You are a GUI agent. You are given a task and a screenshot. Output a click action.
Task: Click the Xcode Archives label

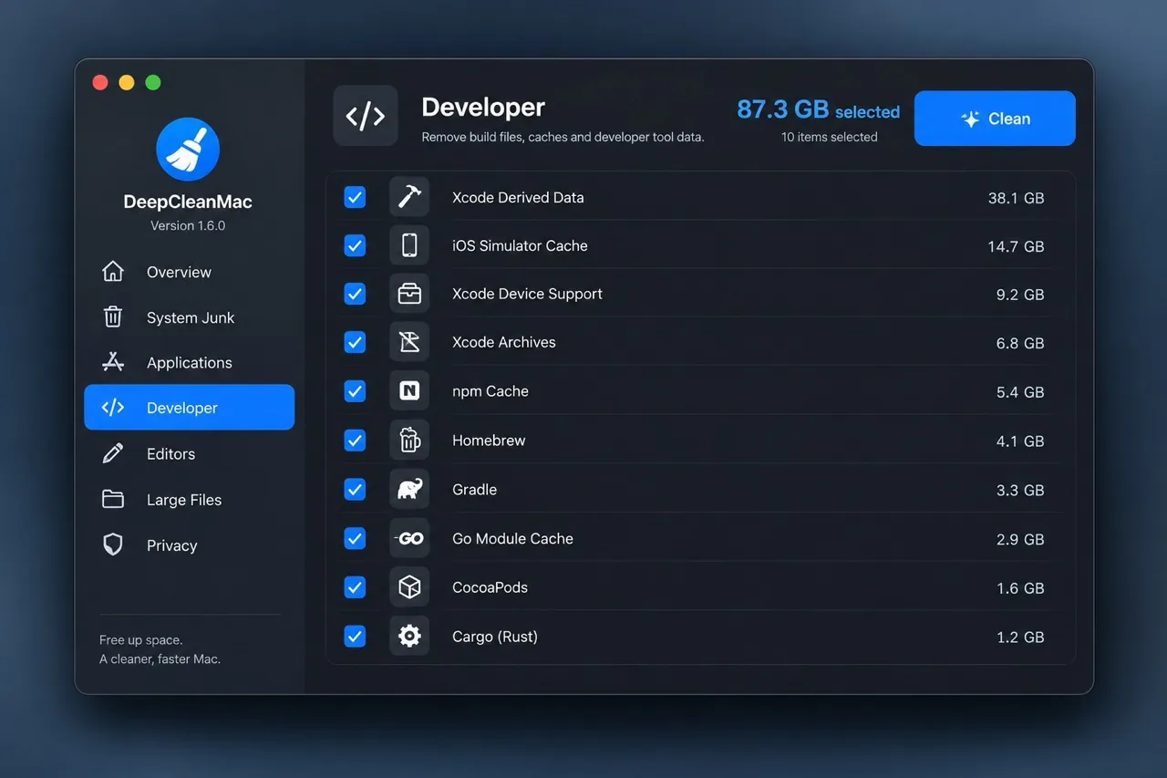503,342
